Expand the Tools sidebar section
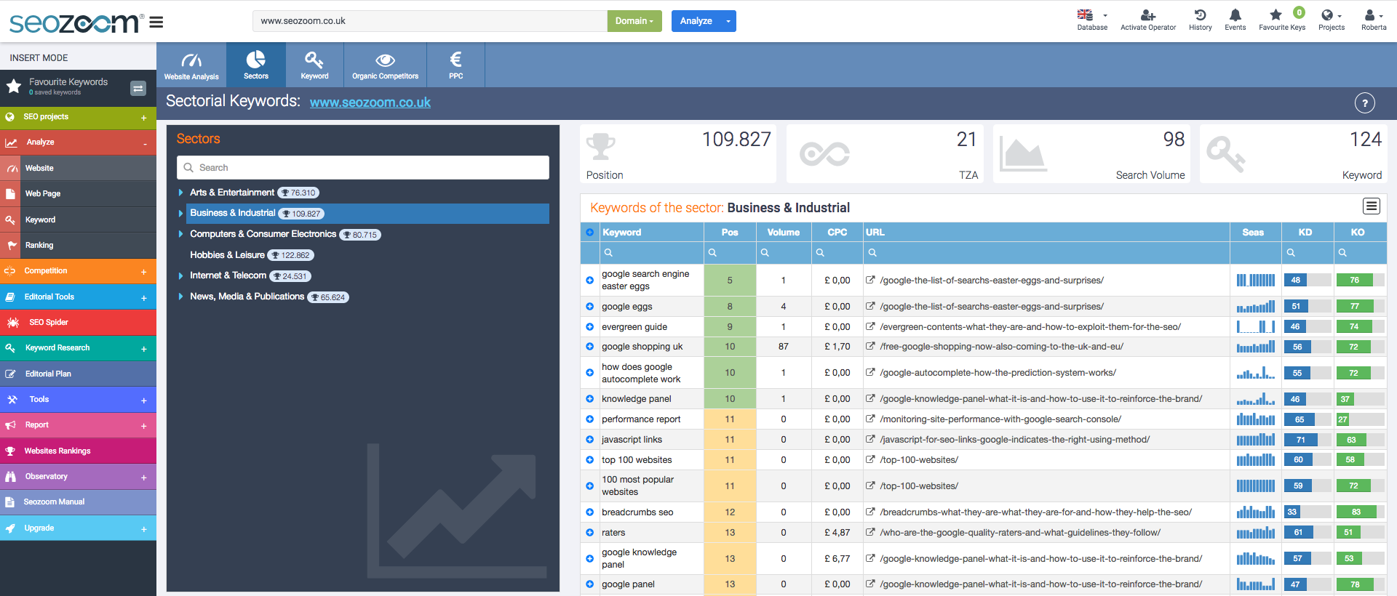The width and height of the screenshot is (1397, 596). [144, 400]
